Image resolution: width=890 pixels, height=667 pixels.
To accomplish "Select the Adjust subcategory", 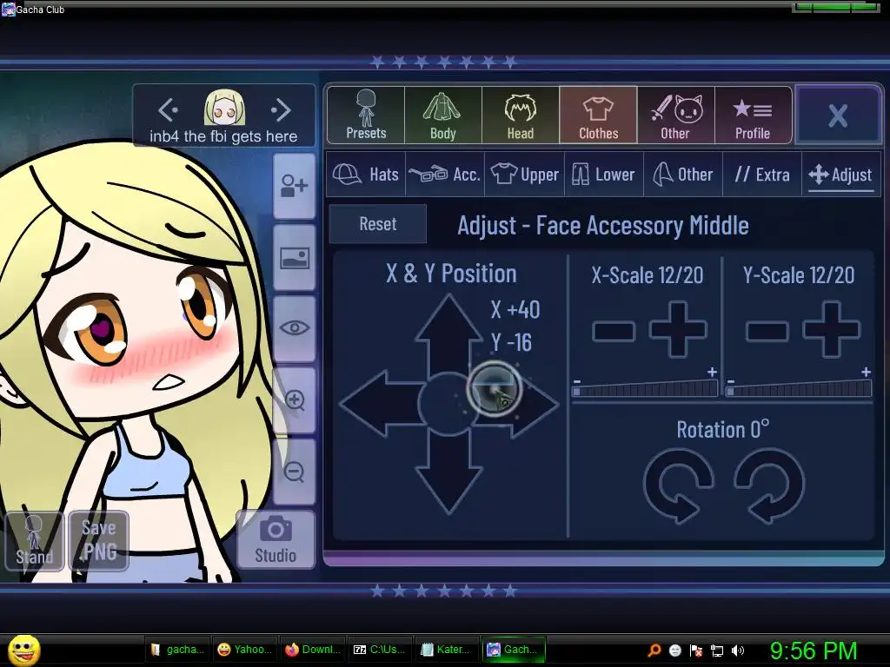I will 840,174.
